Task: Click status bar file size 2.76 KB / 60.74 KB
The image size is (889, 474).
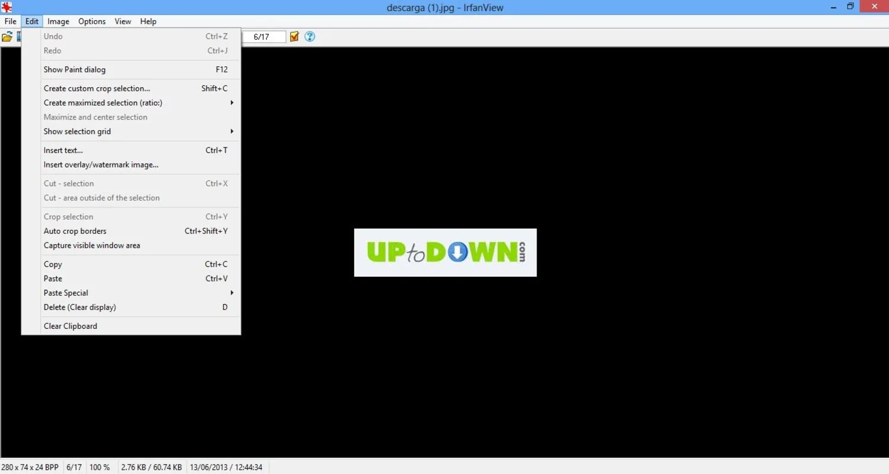Action: click(151, 467)
